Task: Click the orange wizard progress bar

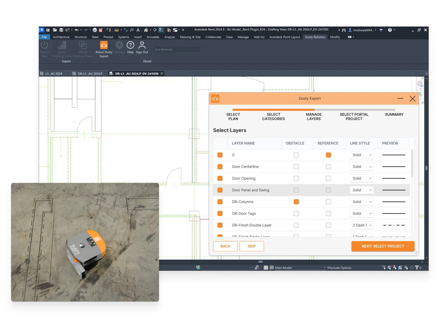Action: point(273,110)
